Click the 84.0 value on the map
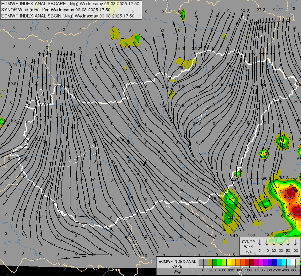The height and width of the screenshot is (276, 301). [180, 143]
